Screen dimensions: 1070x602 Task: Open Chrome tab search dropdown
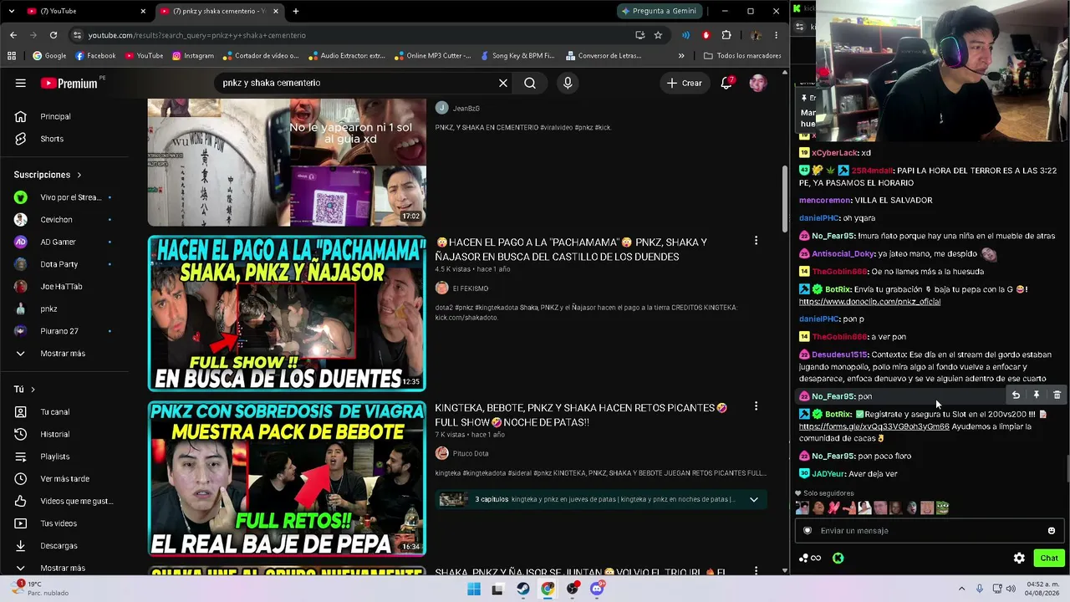click(x=13, y=11)
